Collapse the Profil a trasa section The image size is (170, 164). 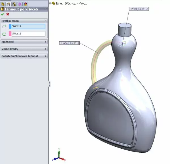pyautogui.click(x=46, y=21)
